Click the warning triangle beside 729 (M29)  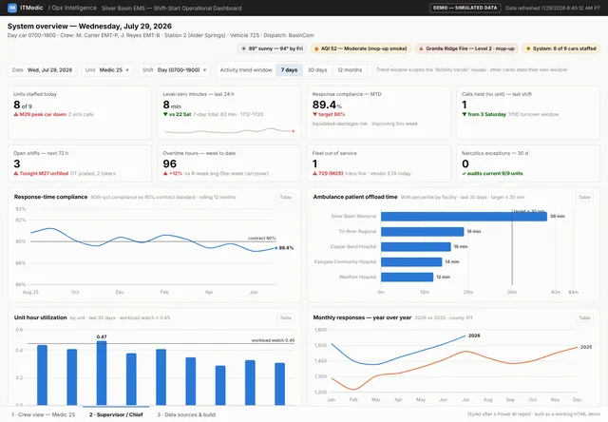[314, 173]
